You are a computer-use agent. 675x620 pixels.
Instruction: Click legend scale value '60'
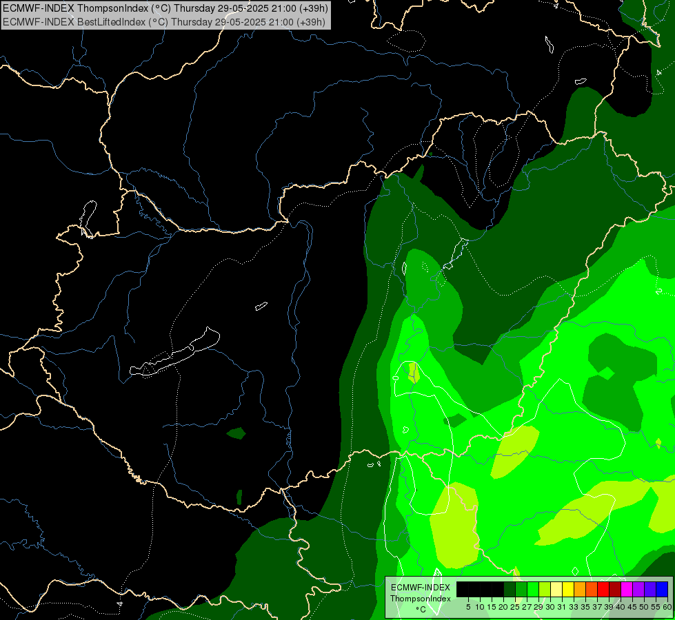pyautogui.click(x=667, y=607)
